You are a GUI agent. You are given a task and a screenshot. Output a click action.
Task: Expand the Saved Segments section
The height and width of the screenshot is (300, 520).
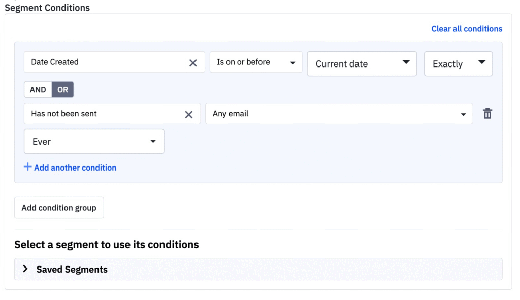coord(71,269)
